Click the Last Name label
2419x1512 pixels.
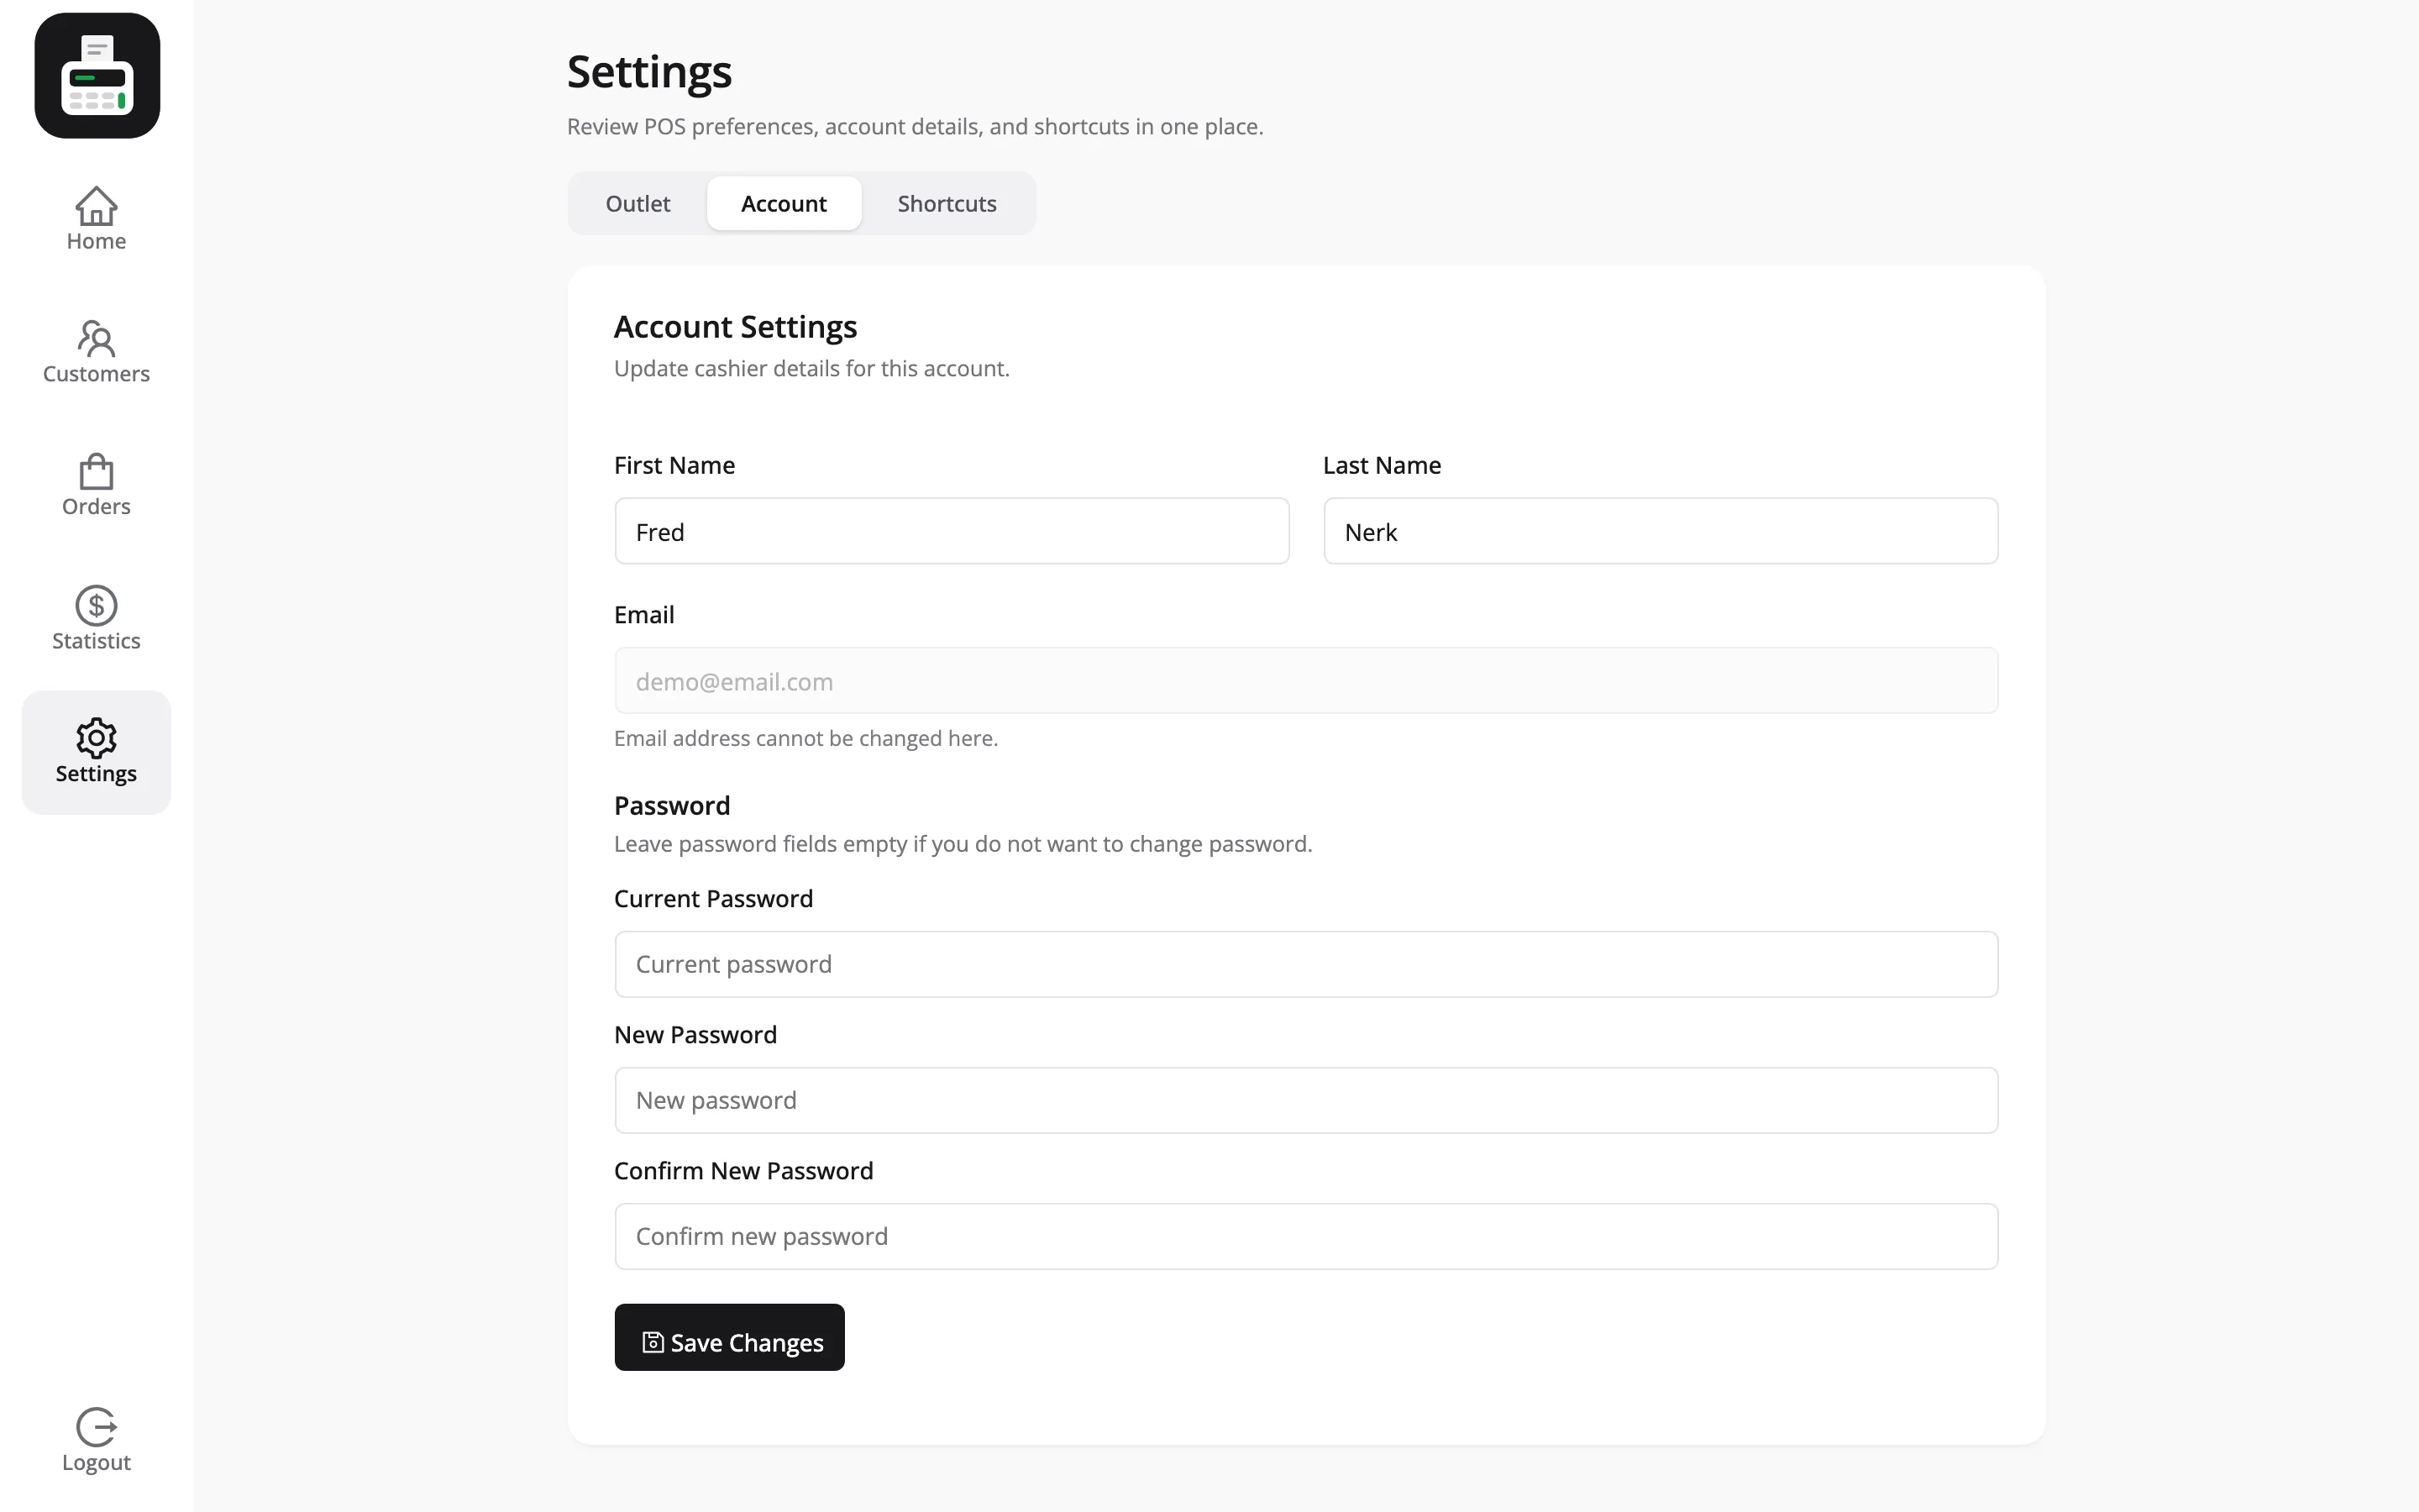(1382, 465)
